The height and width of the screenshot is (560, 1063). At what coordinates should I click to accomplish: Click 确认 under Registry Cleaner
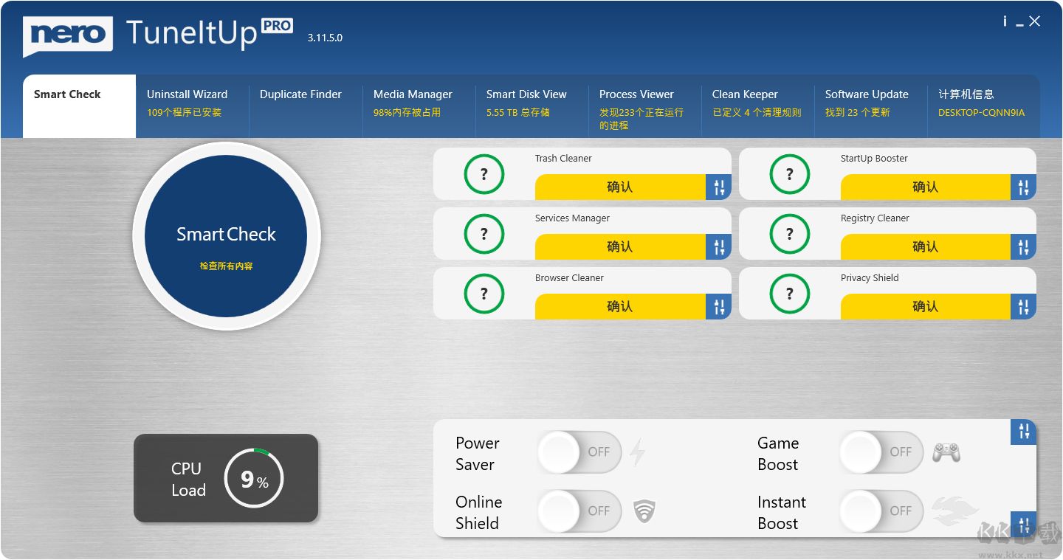pyautogui.click(x=926, y=247)
